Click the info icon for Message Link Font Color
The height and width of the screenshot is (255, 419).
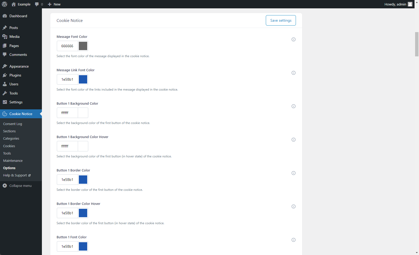294,73
